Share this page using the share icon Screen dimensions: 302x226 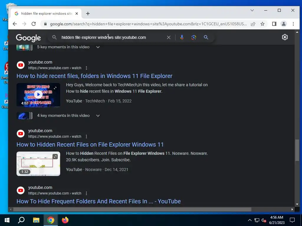[253, 24]
